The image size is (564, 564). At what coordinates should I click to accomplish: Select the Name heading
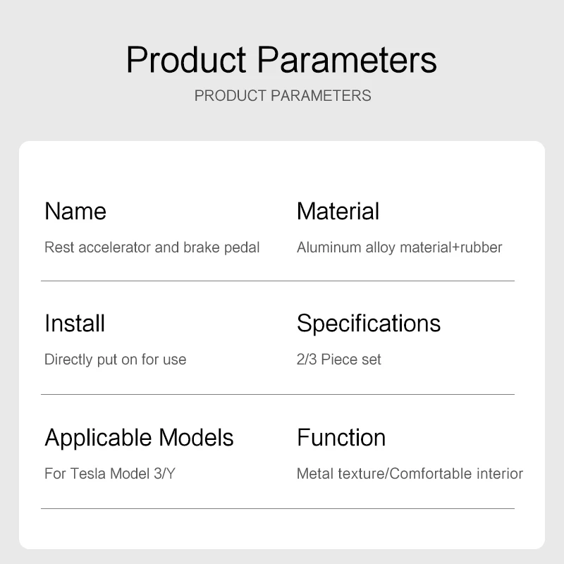click(75, 211)
